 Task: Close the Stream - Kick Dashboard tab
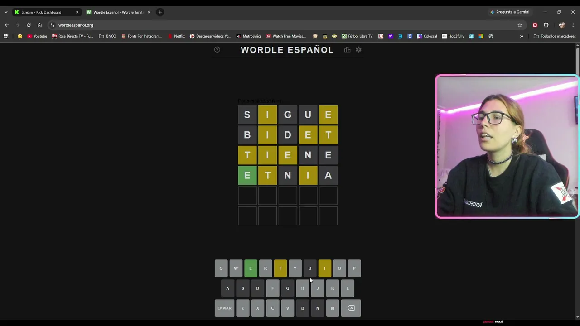(x=77, y=12)
